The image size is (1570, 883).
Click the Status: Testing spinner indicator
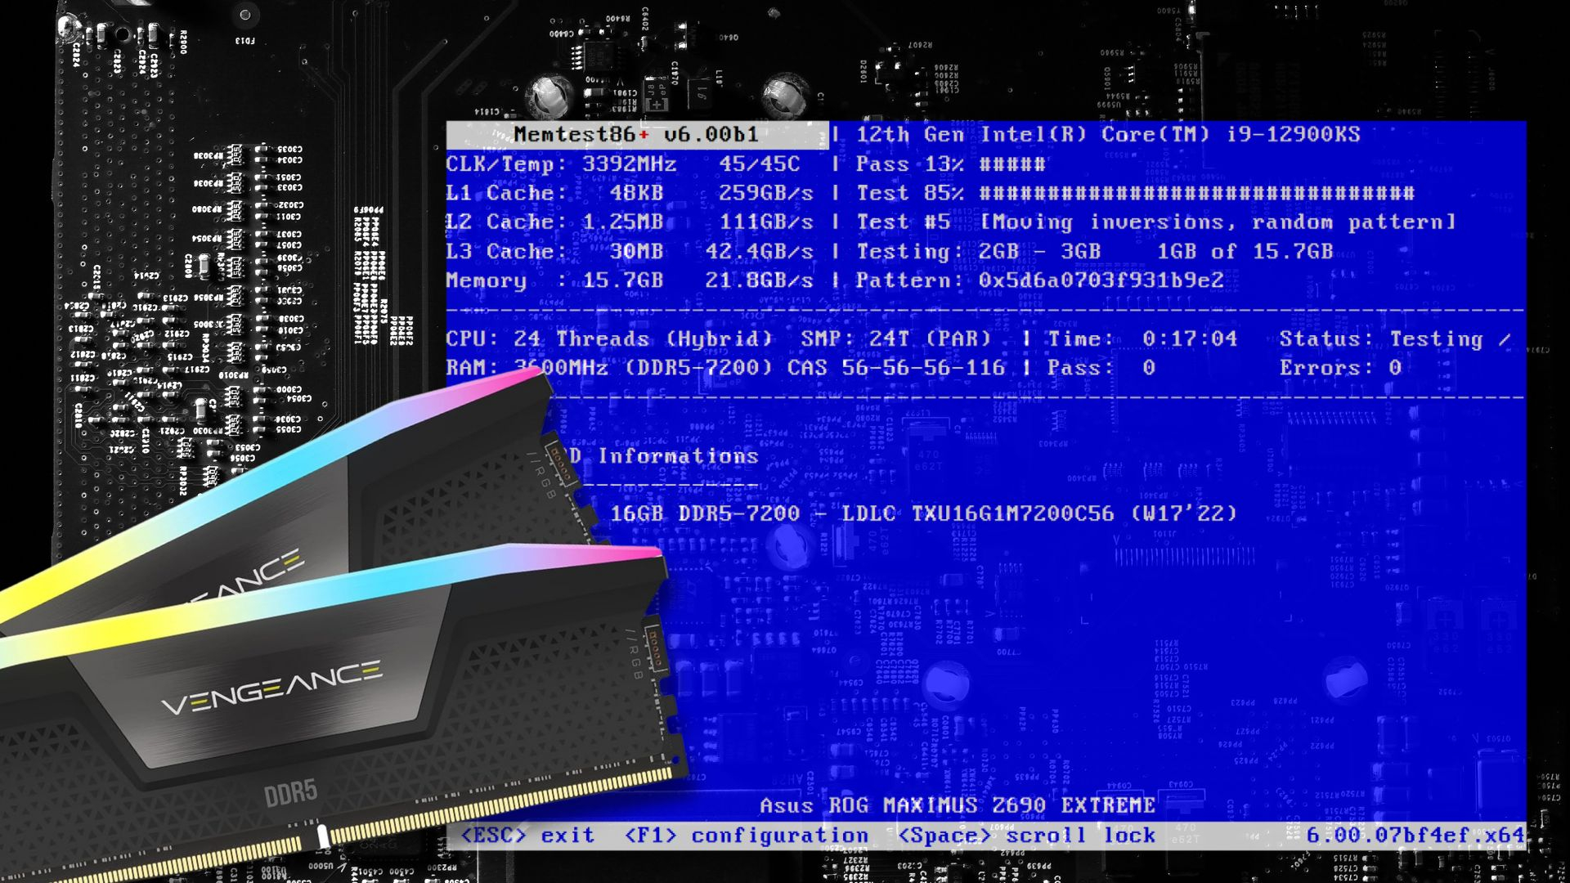1504,339
